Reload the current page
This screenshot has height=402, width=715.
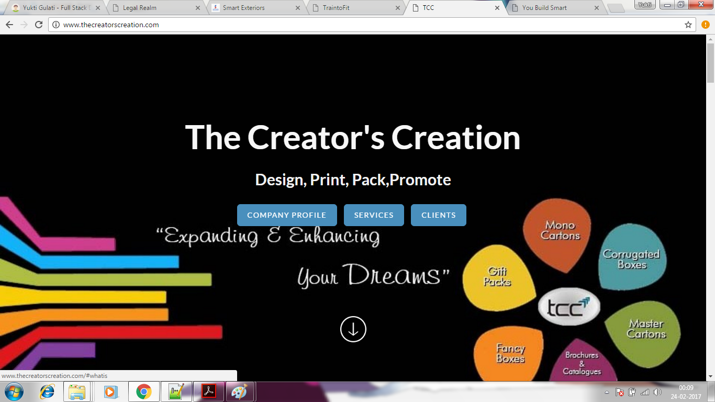pyautogui.click(x=38, y=25)
